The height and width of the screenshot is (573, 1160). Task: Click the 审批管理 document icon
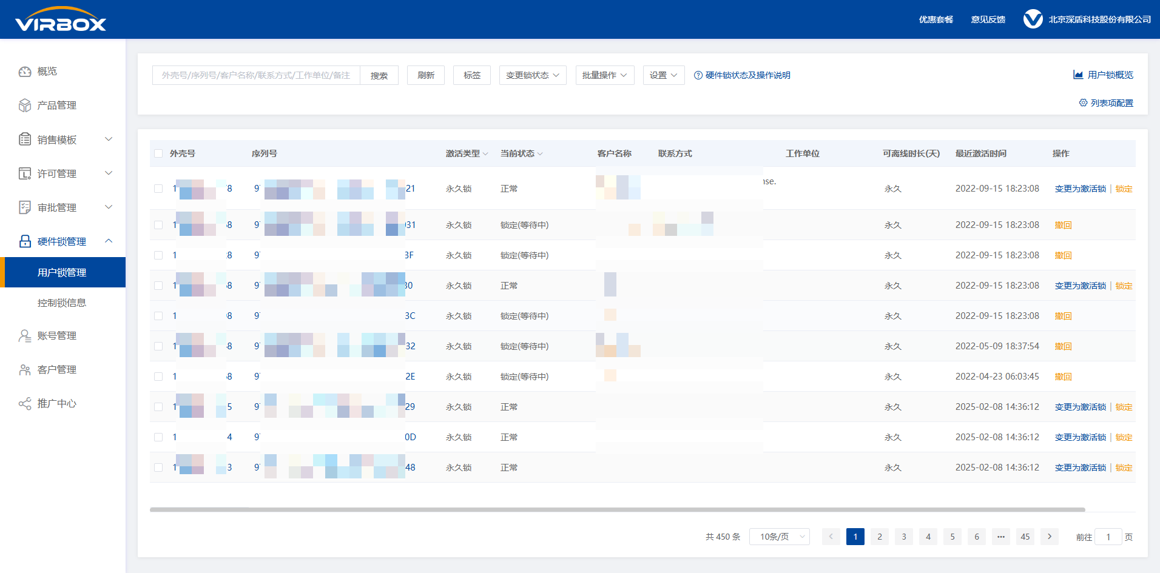(x=25, y=207)
